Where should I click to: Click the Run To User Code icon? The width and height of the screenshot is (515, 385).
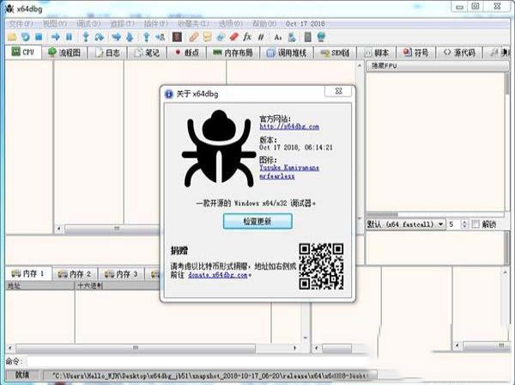(x=161, y=37)
